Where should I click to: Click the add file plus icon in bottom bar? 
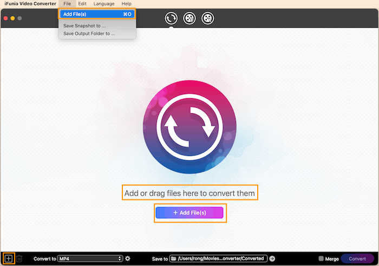8,258
